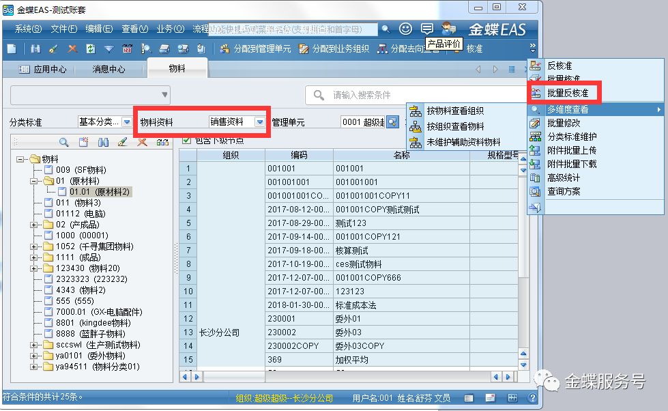The width and height of the screenshot is (668, 411).
Task: Click the calculator icon in the status bar
Action: [x=512, y=398]
